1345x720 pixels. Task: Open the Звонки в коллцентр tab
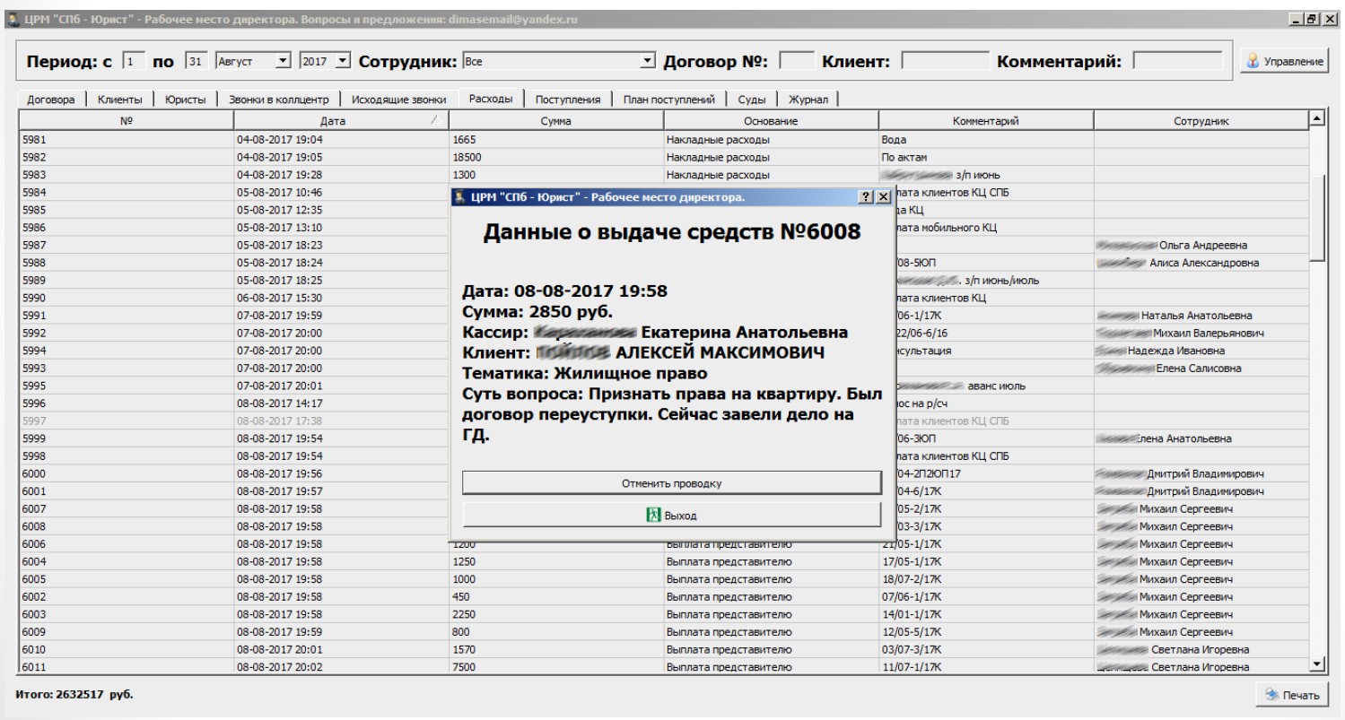(x=279, y=100)
